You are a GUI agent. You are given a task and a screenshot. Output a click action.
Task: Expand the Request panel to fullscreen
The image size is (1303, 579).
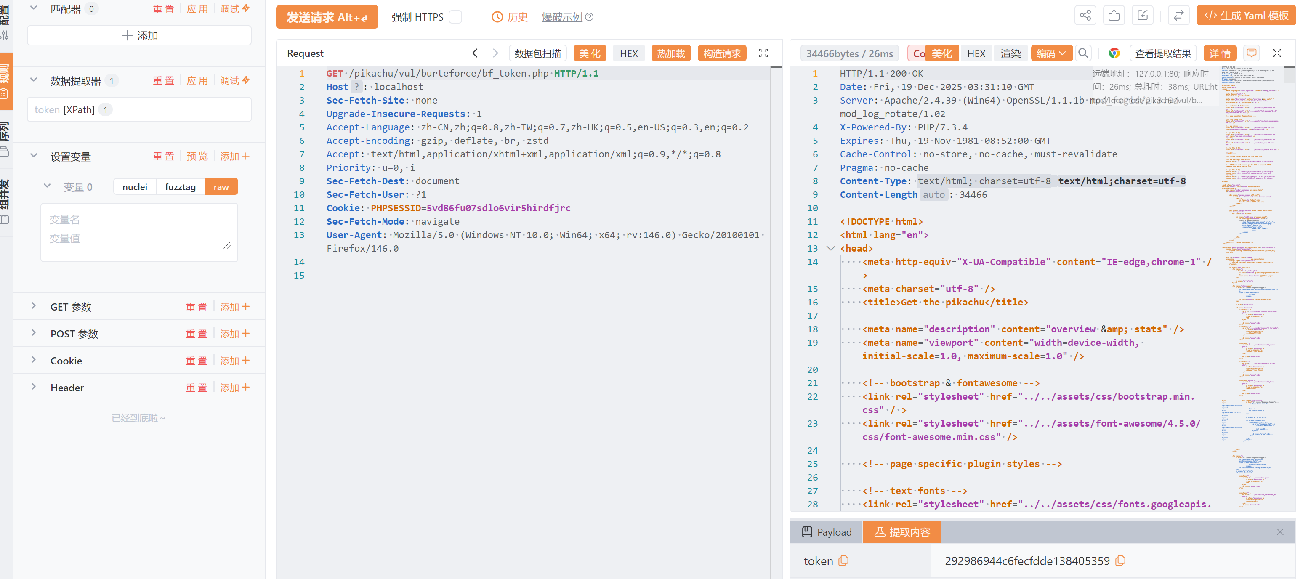pos(763,53)
